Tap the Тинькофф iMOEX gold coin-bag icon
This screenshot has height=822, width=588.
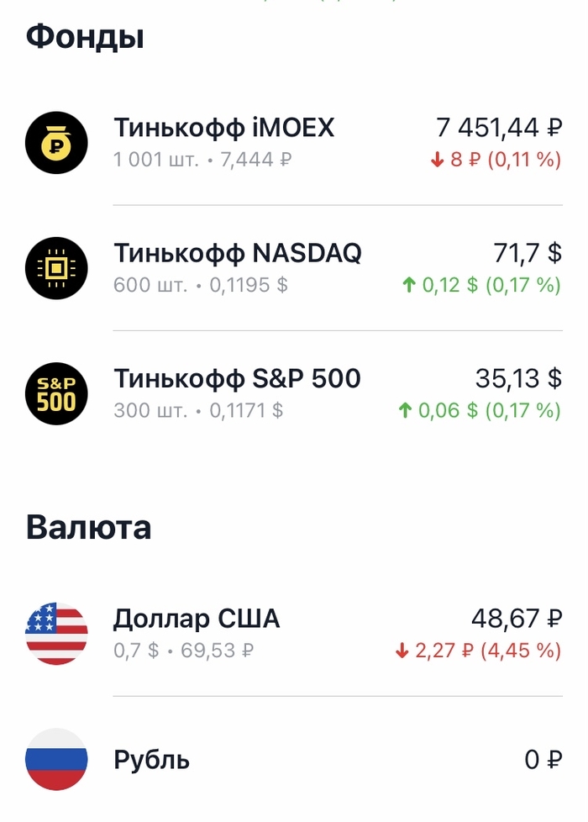[56, 142]
